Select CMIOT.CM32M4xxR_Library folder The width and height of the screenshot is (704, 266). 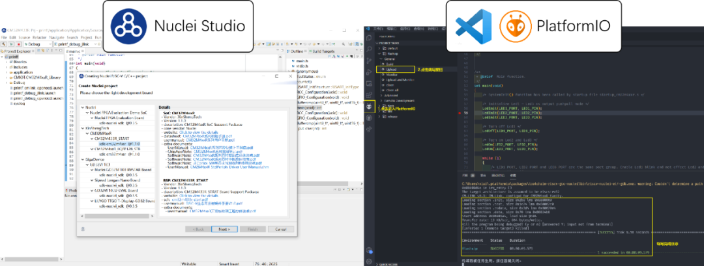pos(37,77)
